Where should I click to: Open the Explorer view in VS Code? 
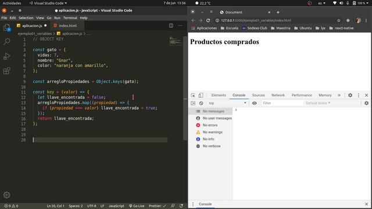(7, 27)
